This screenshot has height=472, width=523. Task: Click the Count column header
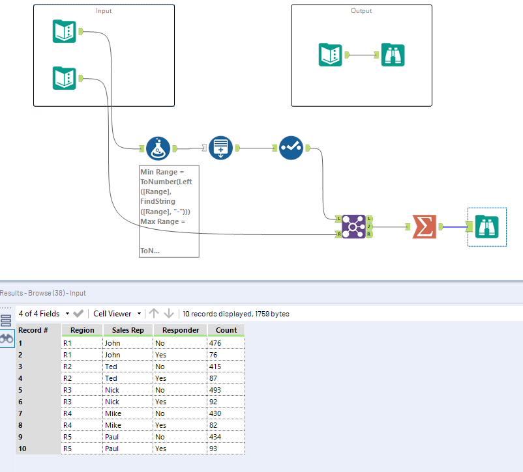[x=226, y=330]
